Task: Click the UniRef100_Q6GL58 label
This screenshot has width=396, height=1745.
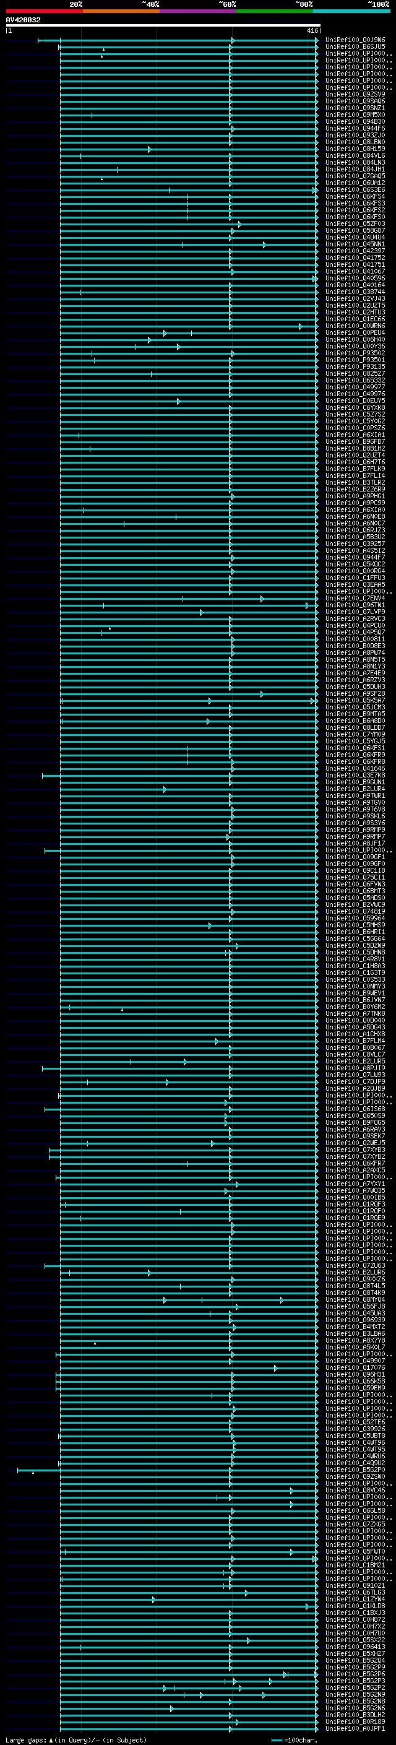Action: click(x=355, y=1510)
